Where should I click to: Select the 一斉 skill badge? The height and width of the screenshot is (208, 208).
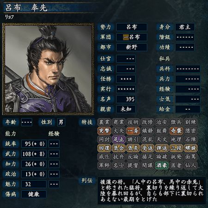(x=133, y=131)
